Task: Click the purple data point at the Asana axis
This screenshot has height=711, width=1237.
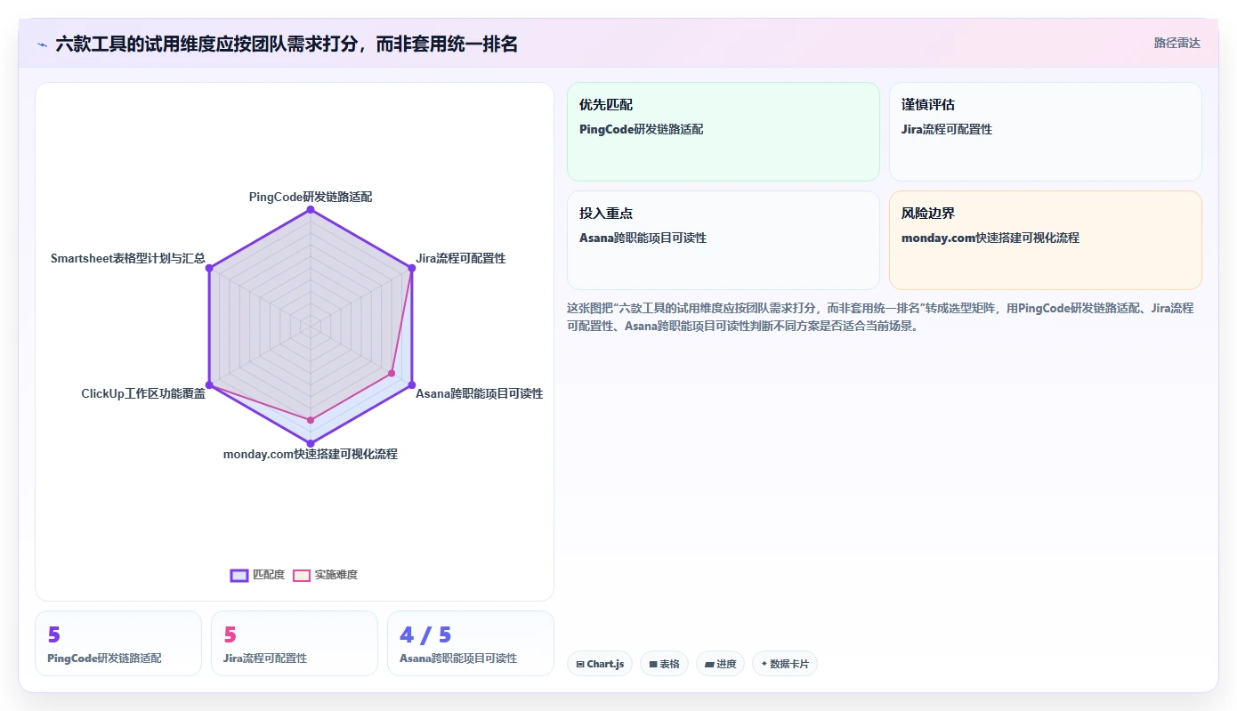Action: click(411, 385)
